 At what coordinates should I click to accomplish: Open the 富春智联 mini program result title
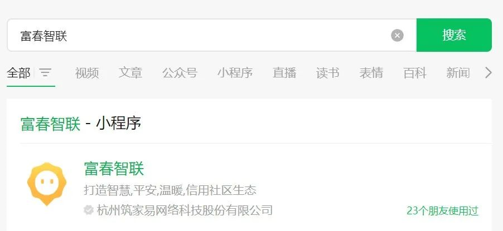114,169
